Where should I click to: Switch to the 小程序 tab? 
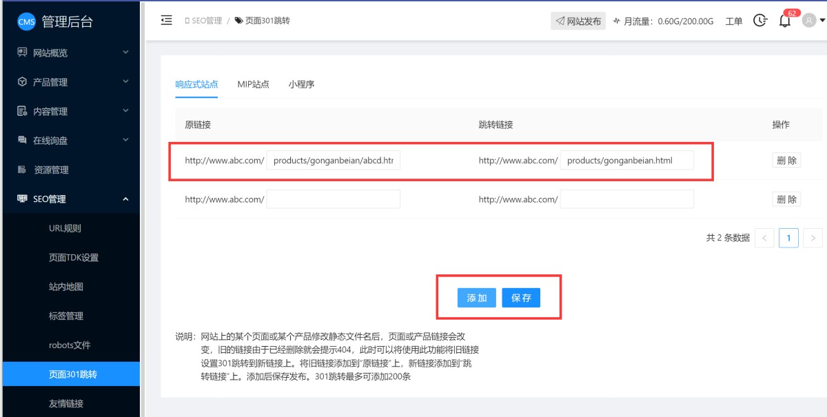(301, 84)
